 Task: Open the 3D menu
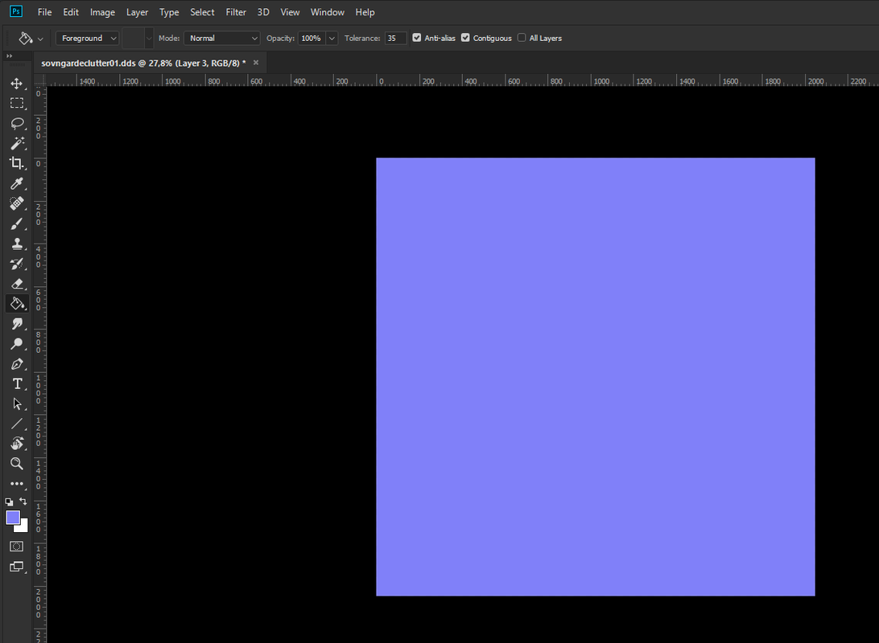click(263, 12)
